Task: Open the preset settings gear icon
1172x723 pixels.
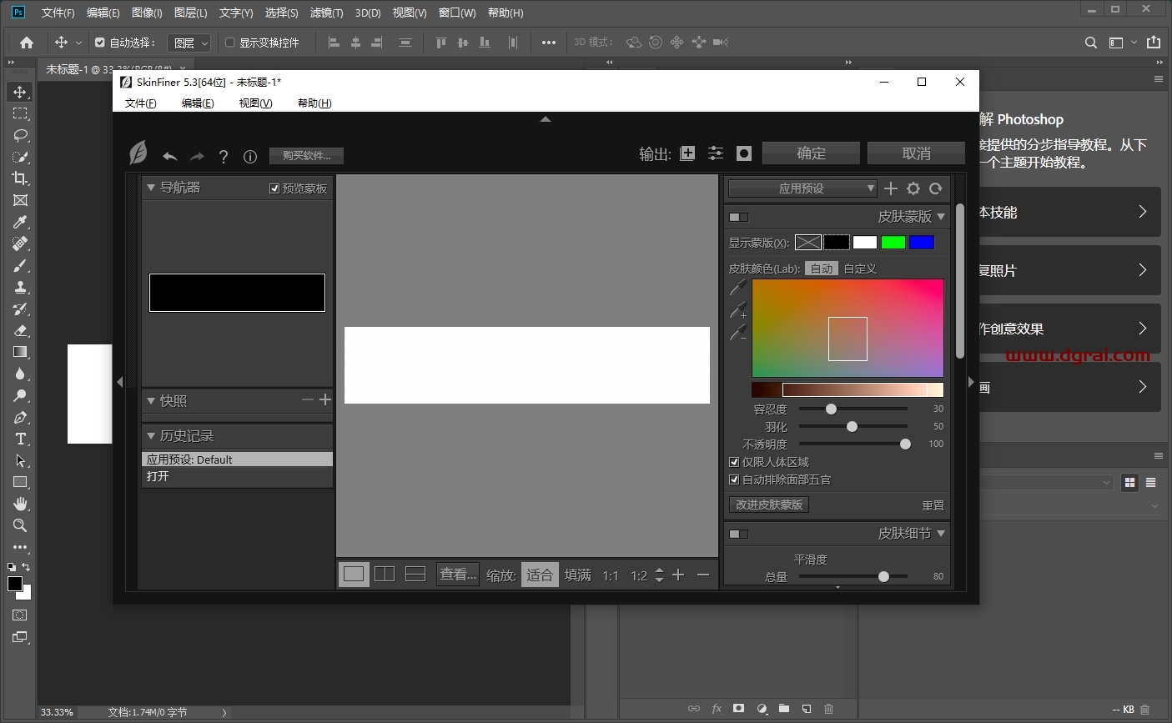Action: (913, 188)
